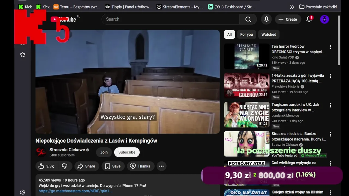349x196 pixels.
Task: Open the Tipply bookmark
Action: pos(129,7)
